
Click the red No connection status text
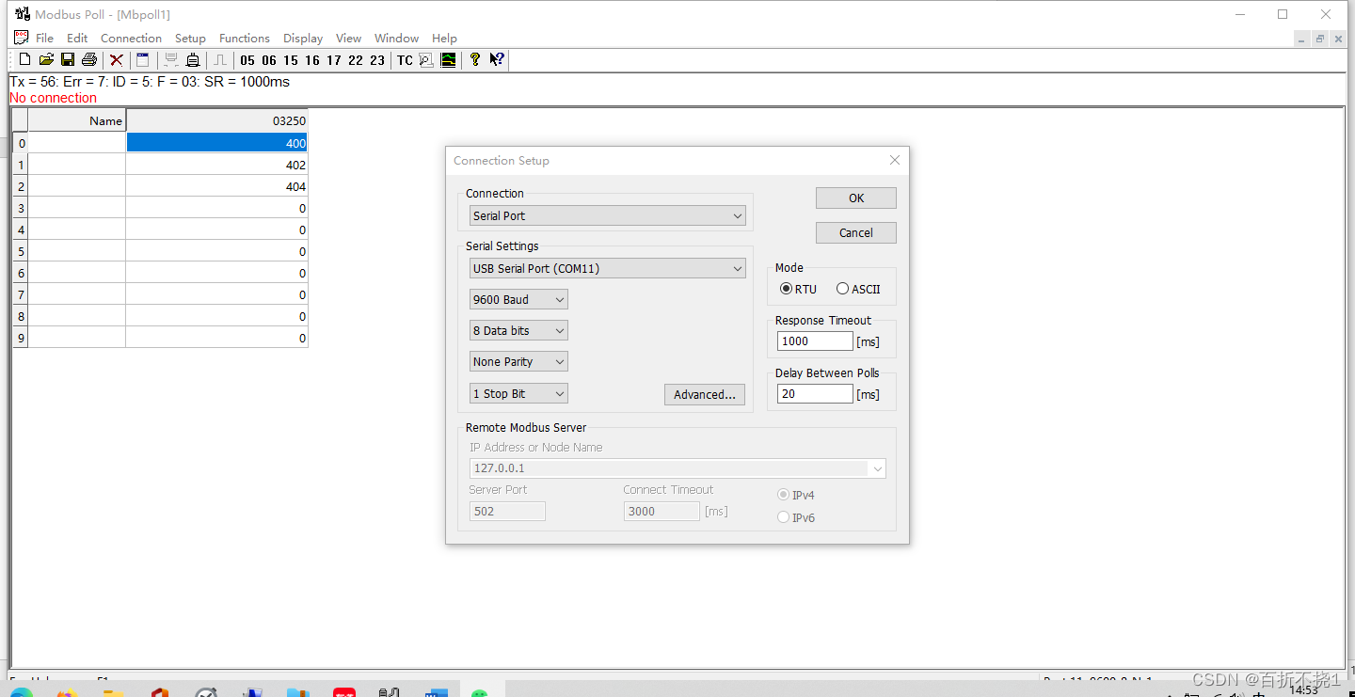pos(53,98)
